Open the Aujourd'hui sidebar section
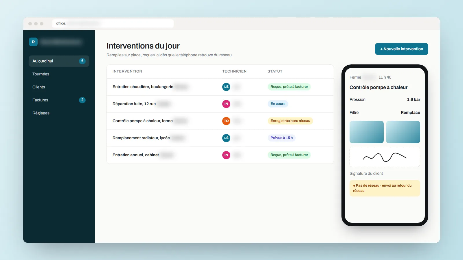463x260 pixels. click(x=59, y=61)
